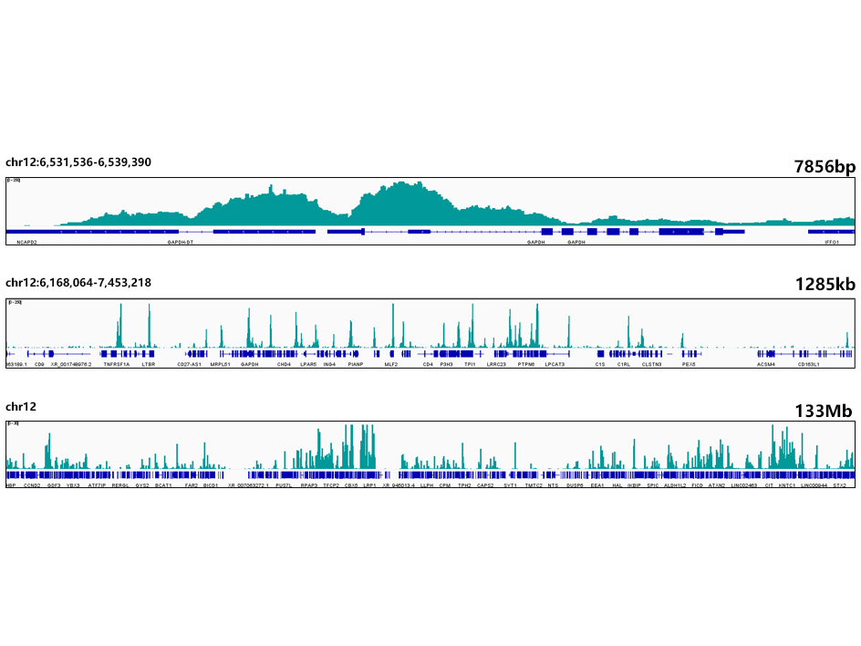Click the PUS7L gene label
Image resolution: width=861 pixels, height=646 pixels.
pyautogui.click(x=284, y=485)
